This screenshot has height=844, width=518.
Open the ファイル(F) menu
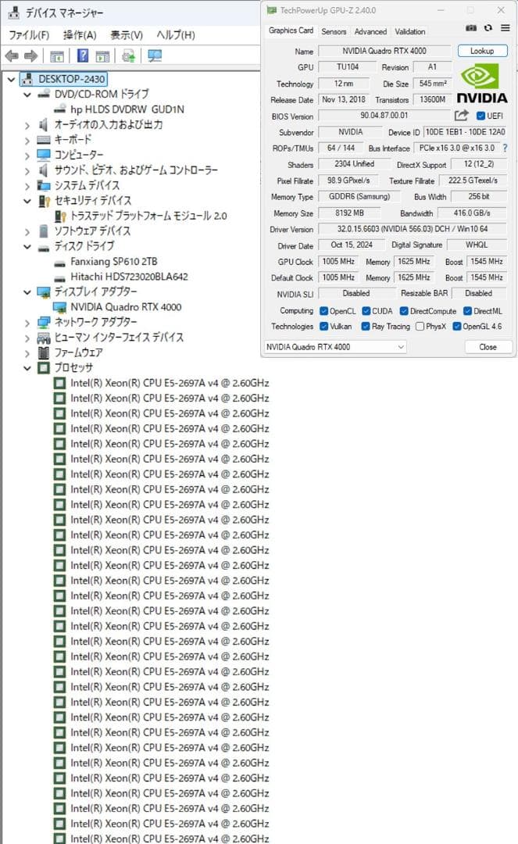point(28,35)
